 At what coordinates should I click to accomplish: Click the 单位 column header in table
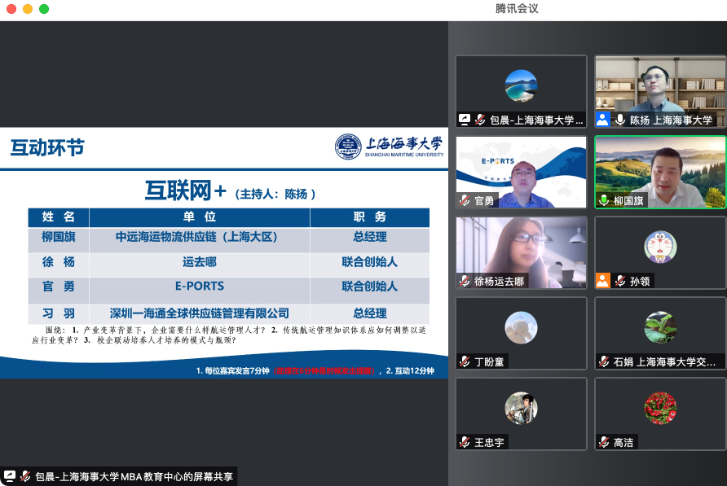click(x=200, y=217)
